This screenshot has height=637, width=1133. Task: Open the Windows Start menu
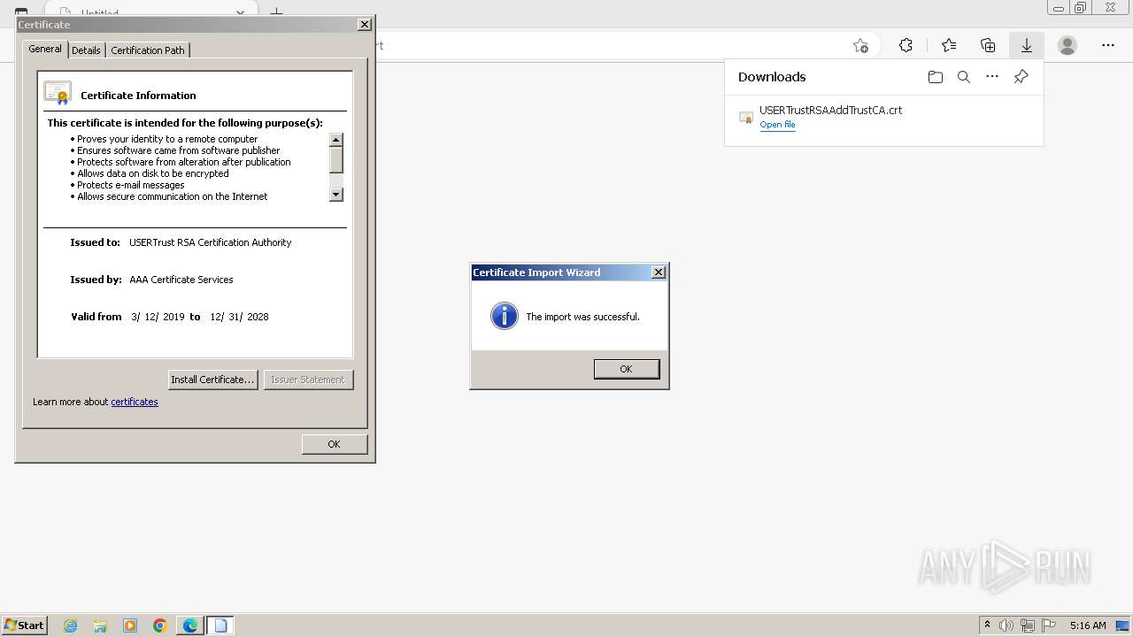click(24, 625)
